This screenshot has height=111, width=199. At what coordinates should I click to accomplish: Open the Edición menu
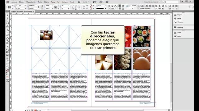[21, 2]
